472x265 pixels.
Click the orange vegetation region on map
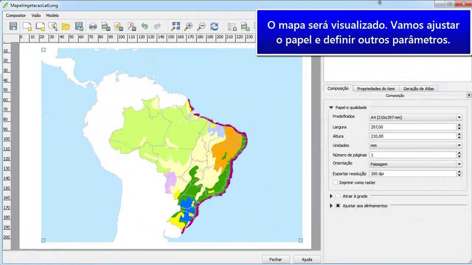[x=225, y=147]
